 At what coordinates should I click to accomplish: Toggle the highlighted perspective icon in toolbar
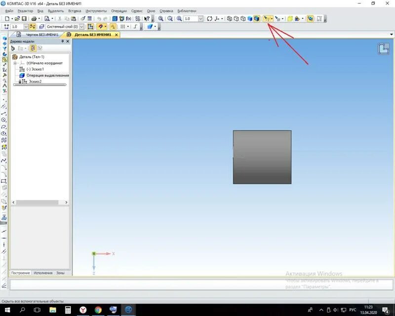310,19
